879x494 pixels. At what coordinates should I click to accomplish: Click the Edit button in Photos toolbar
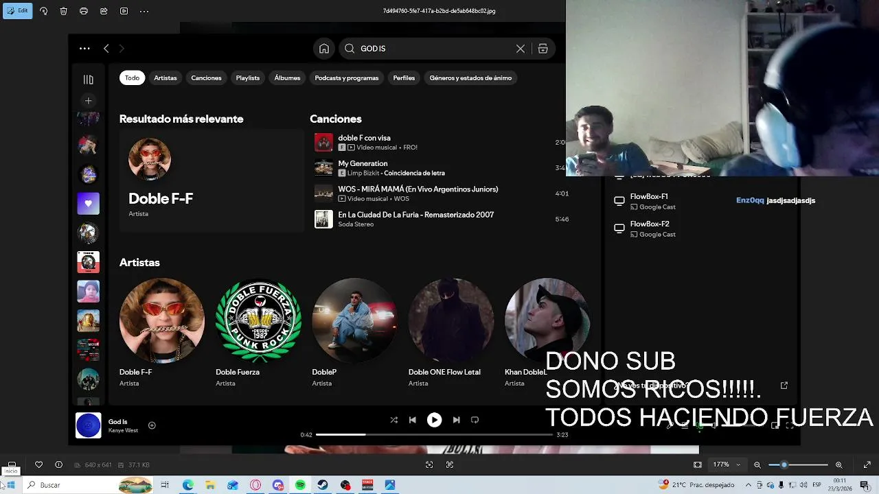point(17,11)
